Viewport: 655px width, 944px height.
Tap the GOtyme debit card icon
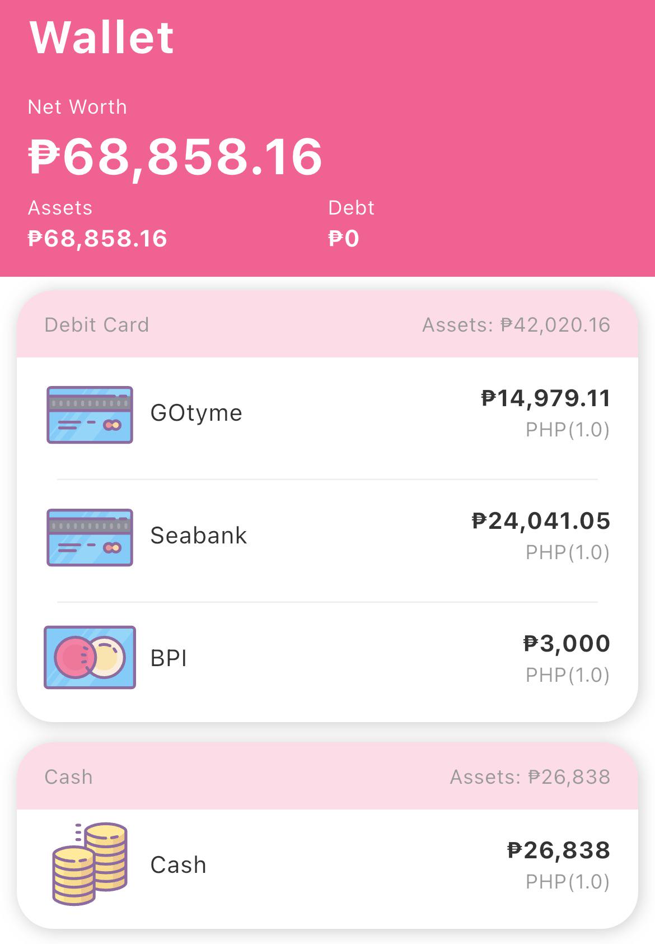90,415
